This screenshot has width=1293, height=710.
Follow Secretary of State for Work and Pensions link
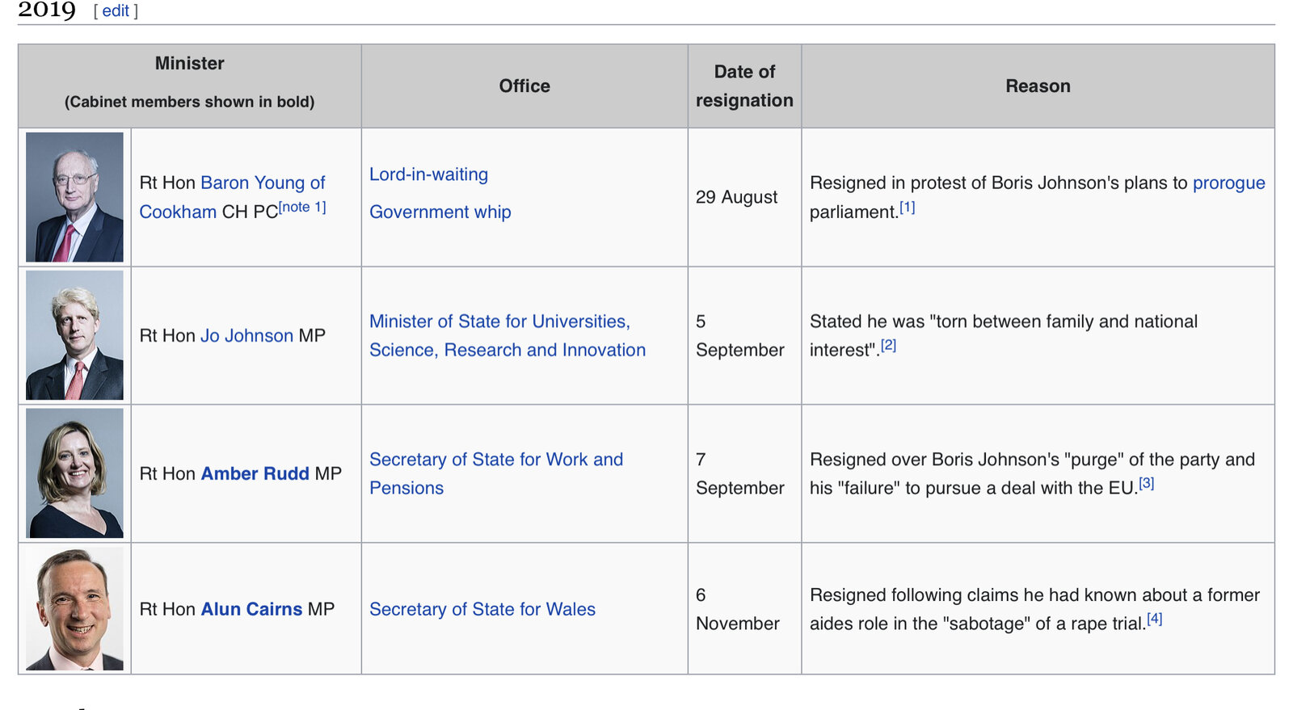495,460
